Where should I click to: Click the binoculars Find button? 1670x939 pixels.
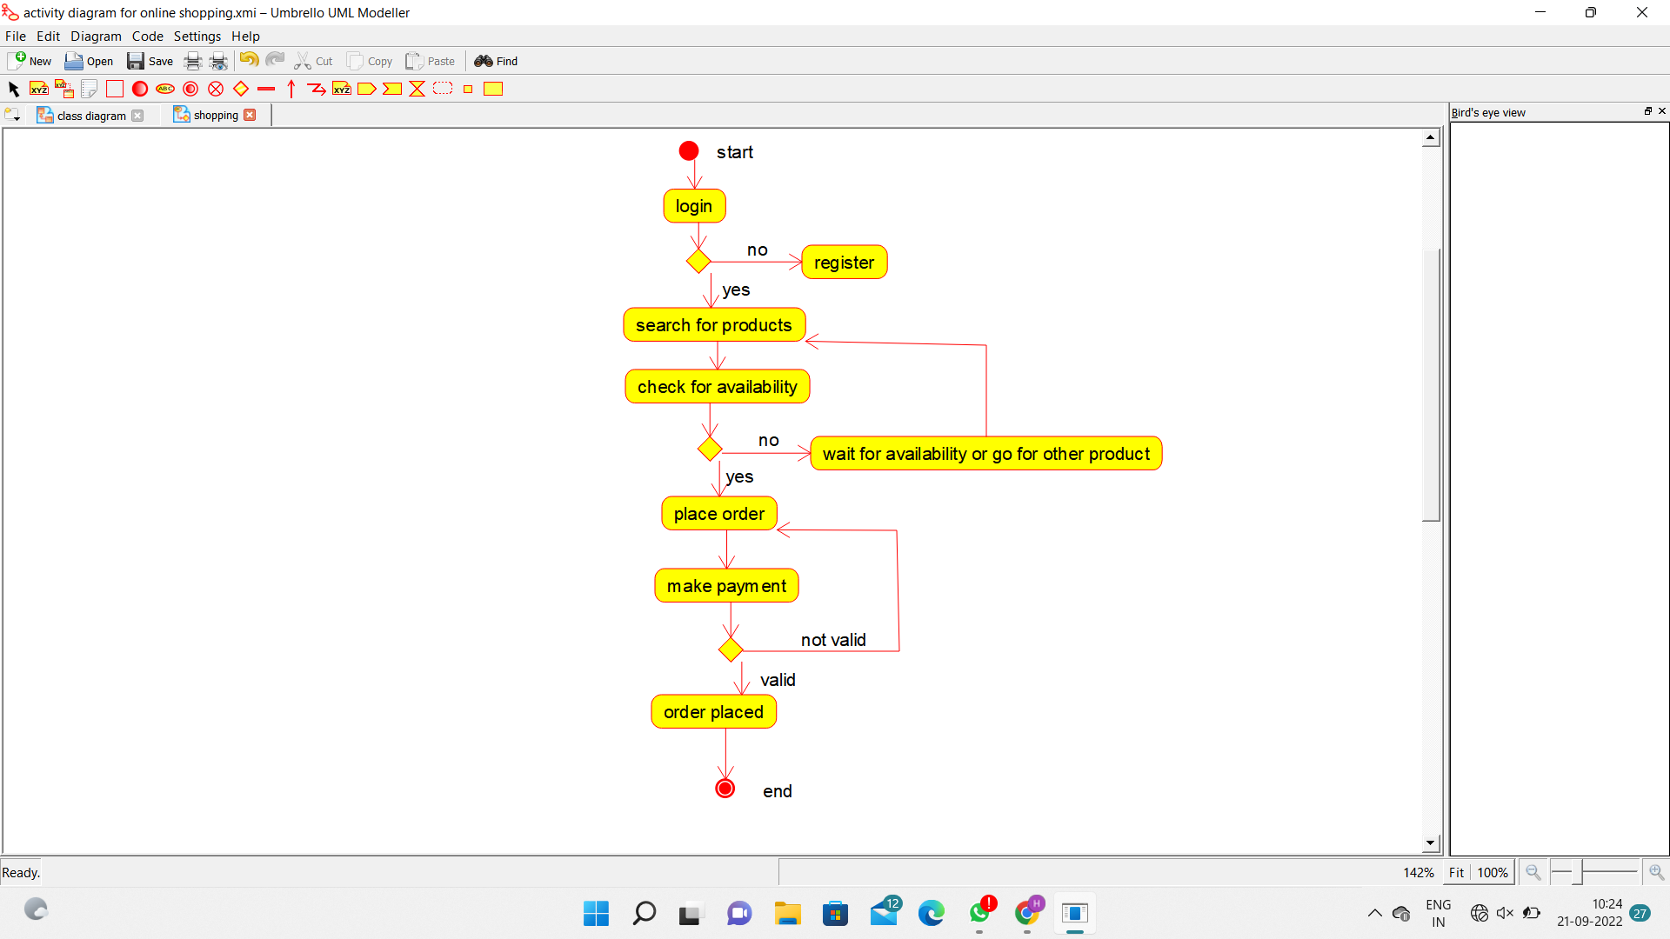[496, 61]
